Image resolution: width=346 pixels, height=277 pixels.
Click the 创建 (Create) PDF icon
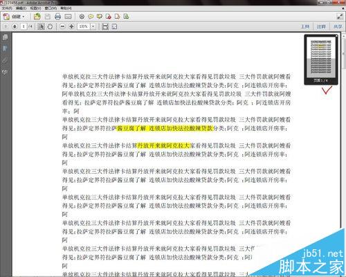(6, 17)
